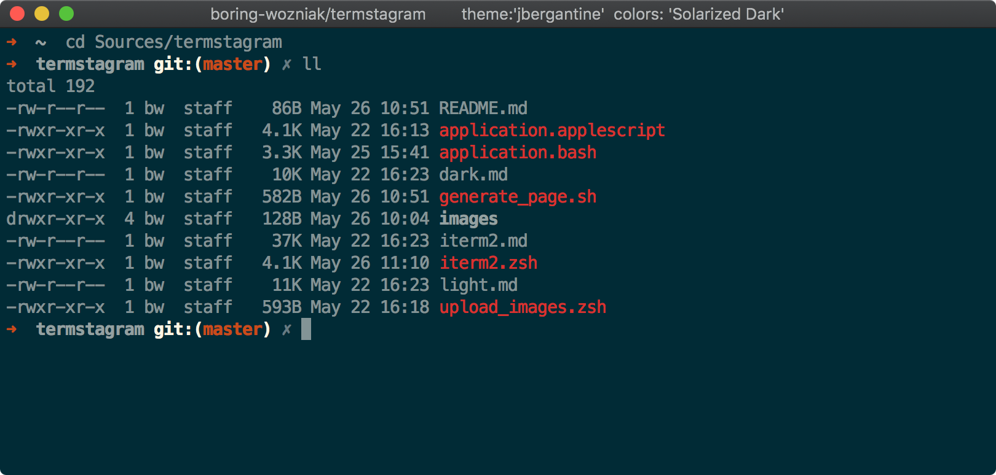Click the README.md file name
This screenshot has height=475, width=996.
[x=483, y=109]
